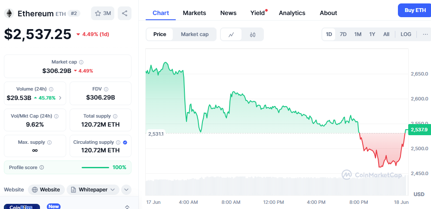The height and width of the screenshot is (209, 431).
Task: Open the Website link
Action: tap(46, 189)
